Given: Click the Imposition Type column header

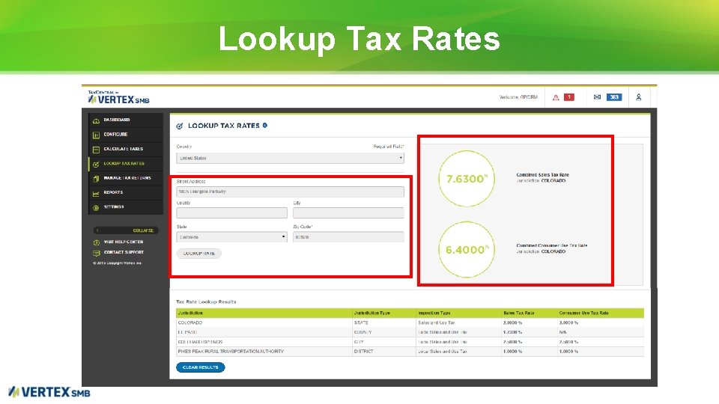Looking at the screenshot, I should click(458, 313).
